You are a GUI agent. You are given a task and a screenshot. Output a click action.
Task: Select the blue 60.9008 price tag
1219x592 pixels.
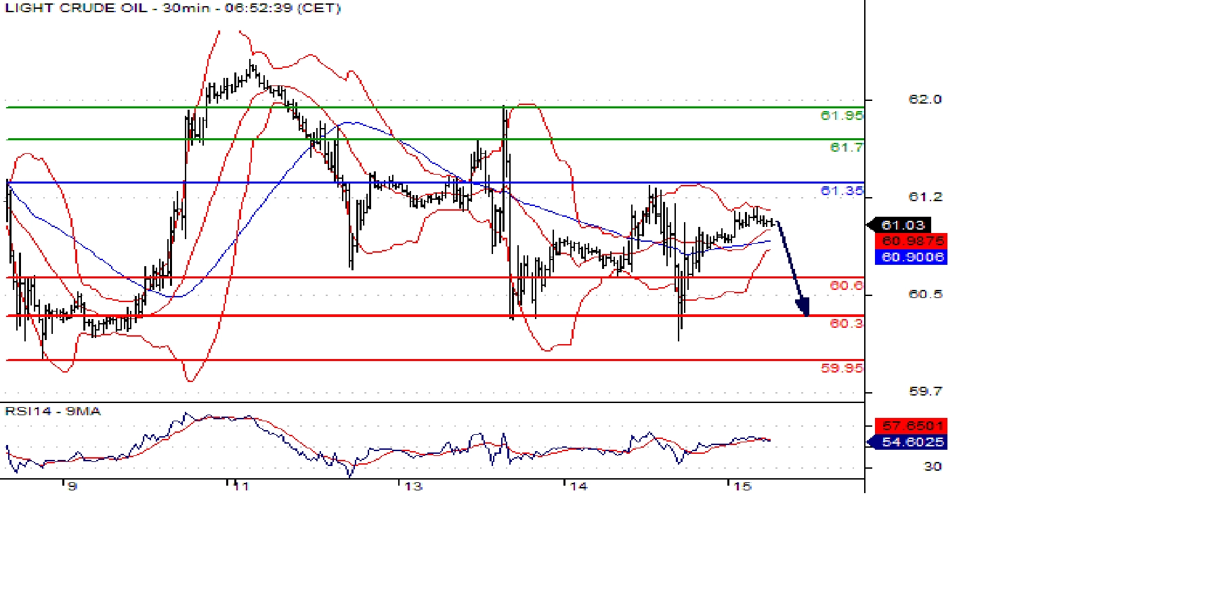click(912, 257)
